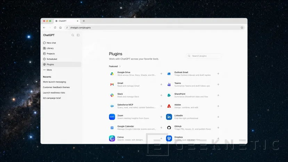The image size is (288, 162).
Task: Click the Google Calendar plugin icon
Action: click(x=112, y=128)
